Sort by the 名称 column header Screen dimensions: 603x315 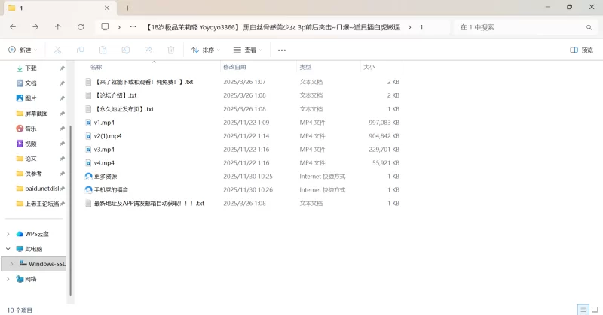[x=96, y=67]
